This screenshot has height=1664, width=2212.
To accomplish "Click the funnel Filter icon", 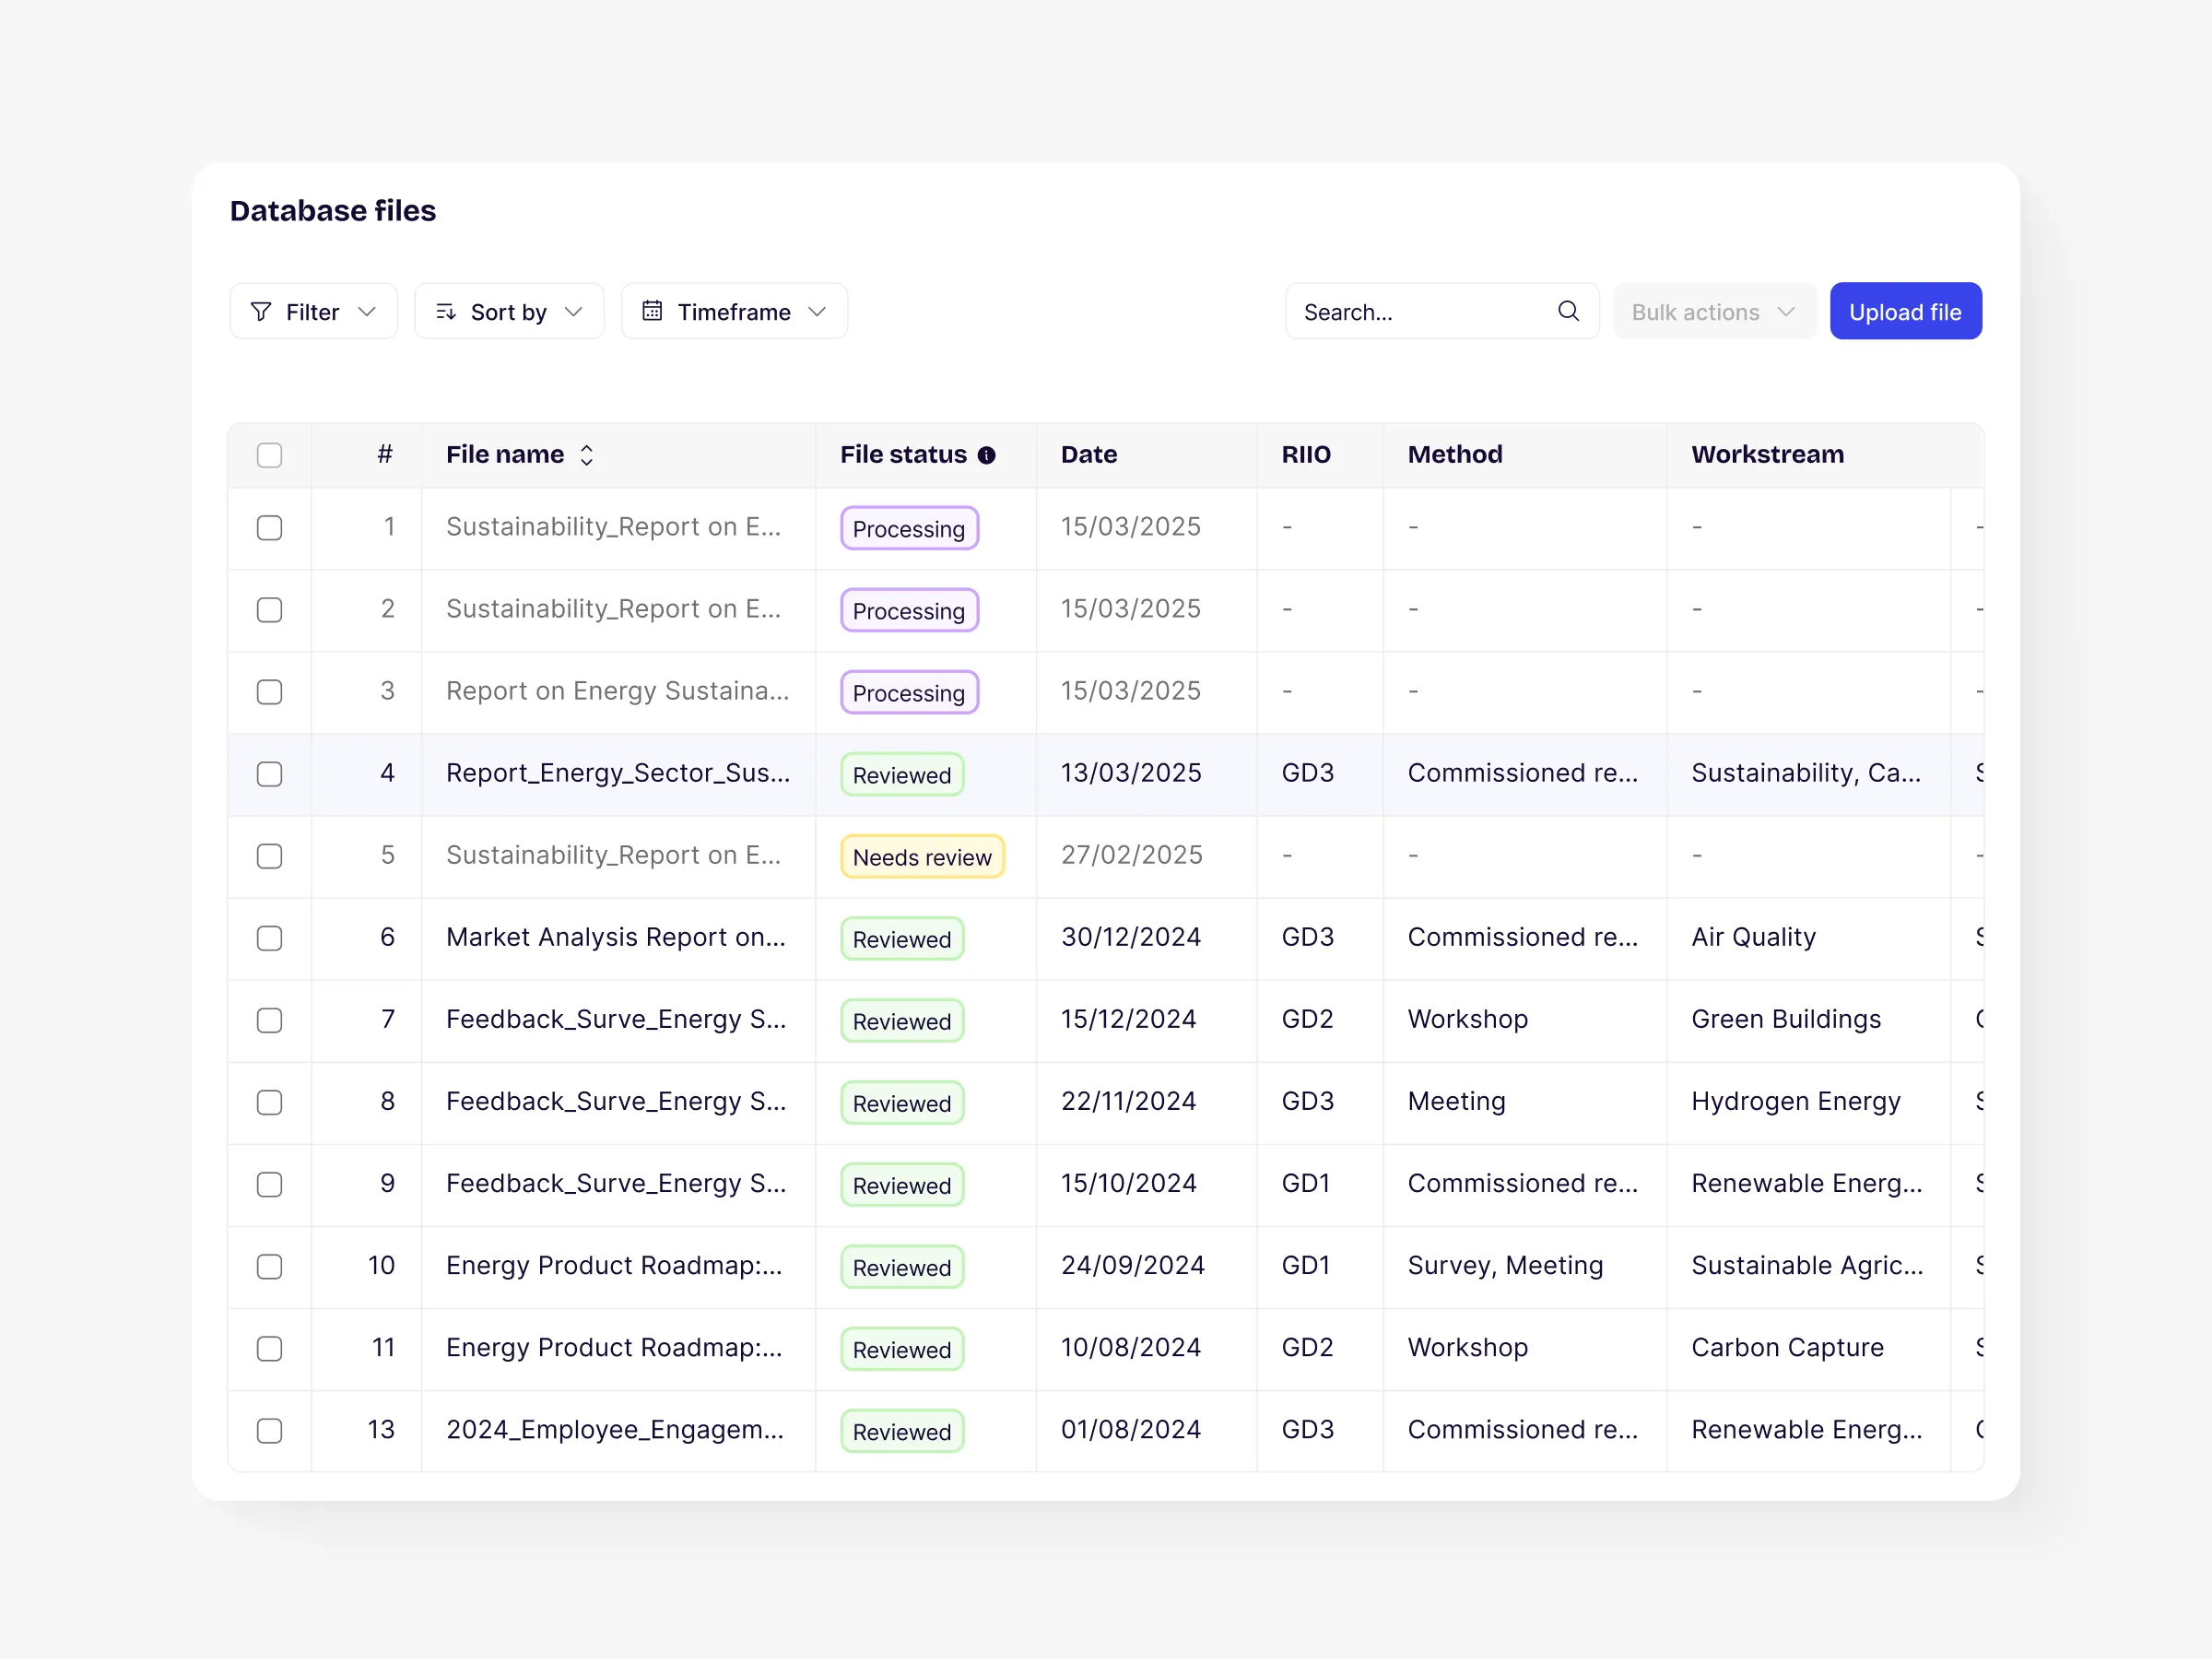I will point(261,312).
